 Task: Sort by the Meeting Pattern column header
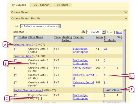coord(67,39)
